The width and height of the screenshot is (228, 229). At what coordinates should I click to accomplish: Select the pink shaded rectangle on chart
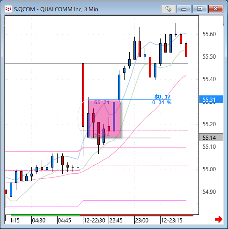104,119
